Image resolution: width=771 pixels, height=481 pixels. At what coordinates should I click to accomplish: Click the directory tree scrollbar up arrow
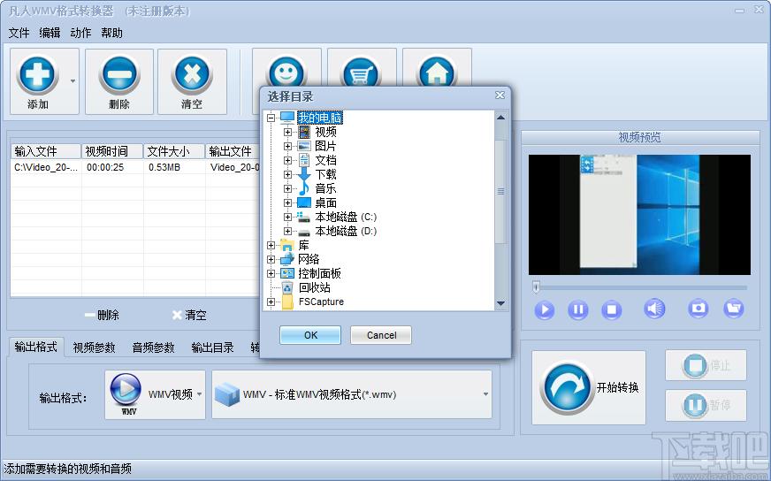click(500, 118)
